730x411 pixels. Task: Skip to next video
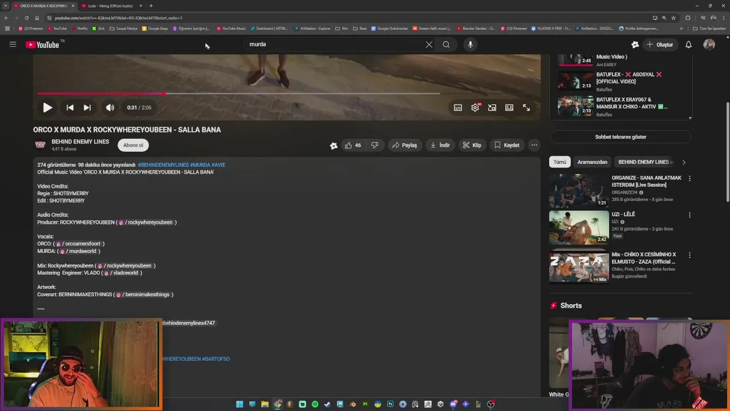pos(87,107)
